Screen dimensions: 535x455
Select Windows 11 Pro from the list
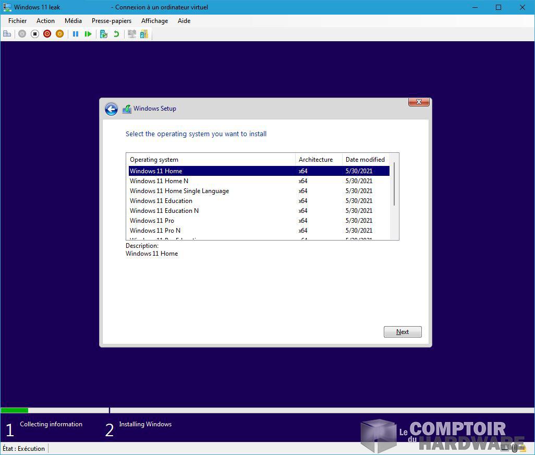152,221
